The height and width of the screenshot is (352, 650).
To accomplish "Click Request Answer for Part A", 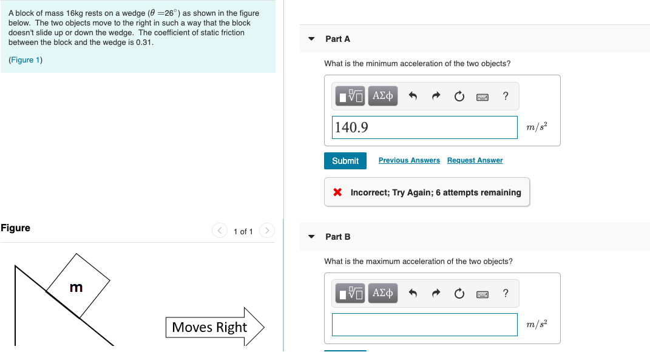I will [475, 160].
